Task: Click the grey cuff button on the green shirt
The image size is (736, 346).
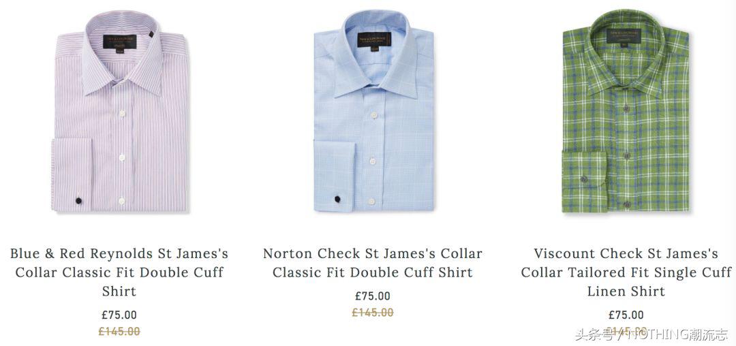Action: tap(583, 179)
